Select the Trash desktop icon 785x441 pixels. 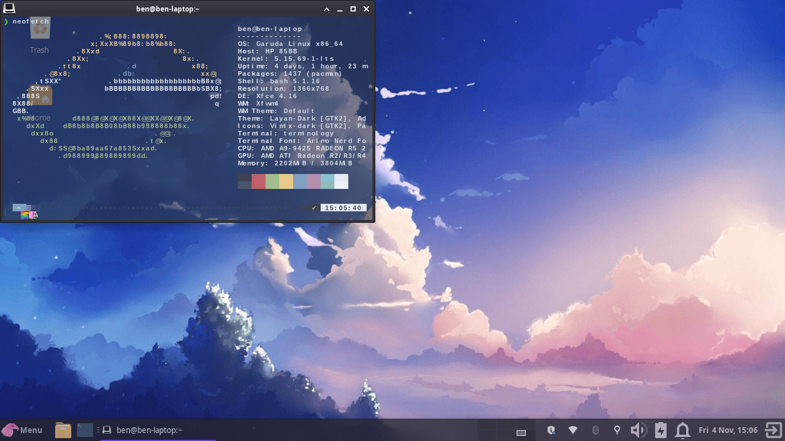point(40,36)
